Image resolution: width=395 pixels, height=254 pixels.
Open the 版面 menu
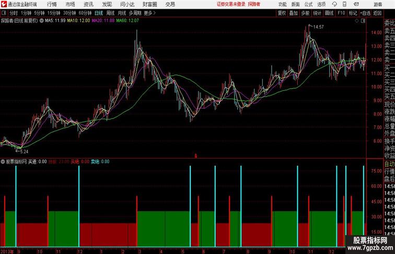tap(296, 4)
